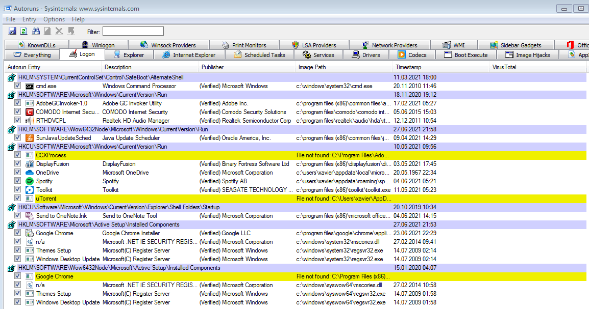This screenshot has height=309, width=589.
Task: Click the SEAGATE TECHNOLOGY publisher cell
Action: click(246, 190)
